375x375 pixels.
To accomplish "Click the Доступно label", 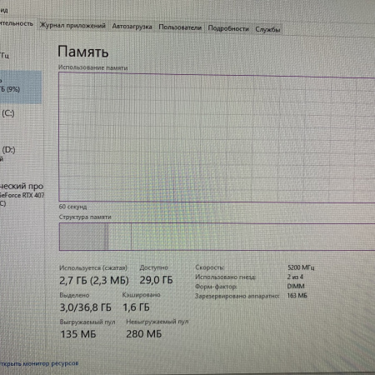I will [x=154, y=267].
